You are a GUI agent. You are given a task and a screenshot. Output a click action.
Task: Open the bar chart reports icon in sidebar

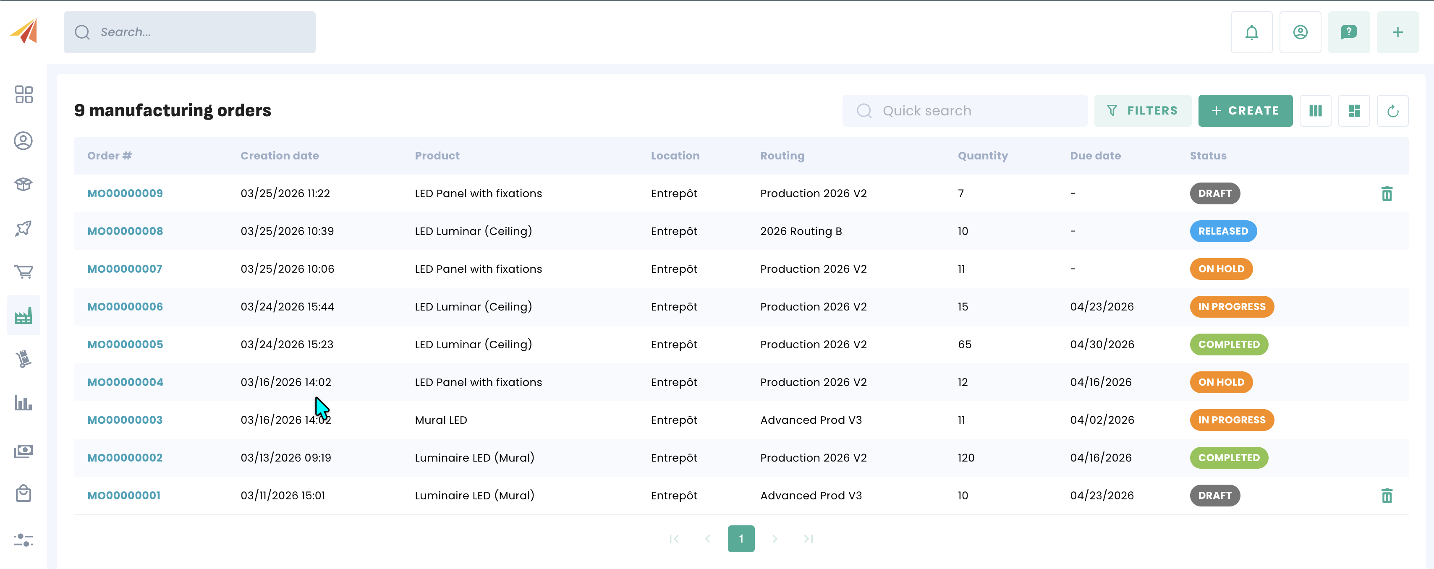24,403
